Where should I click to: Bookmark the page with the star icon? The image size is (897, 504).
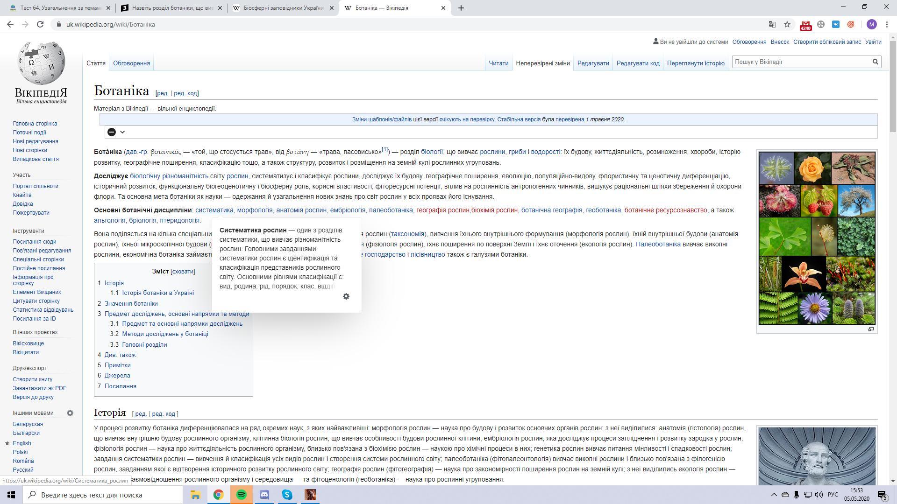point(787,24)
